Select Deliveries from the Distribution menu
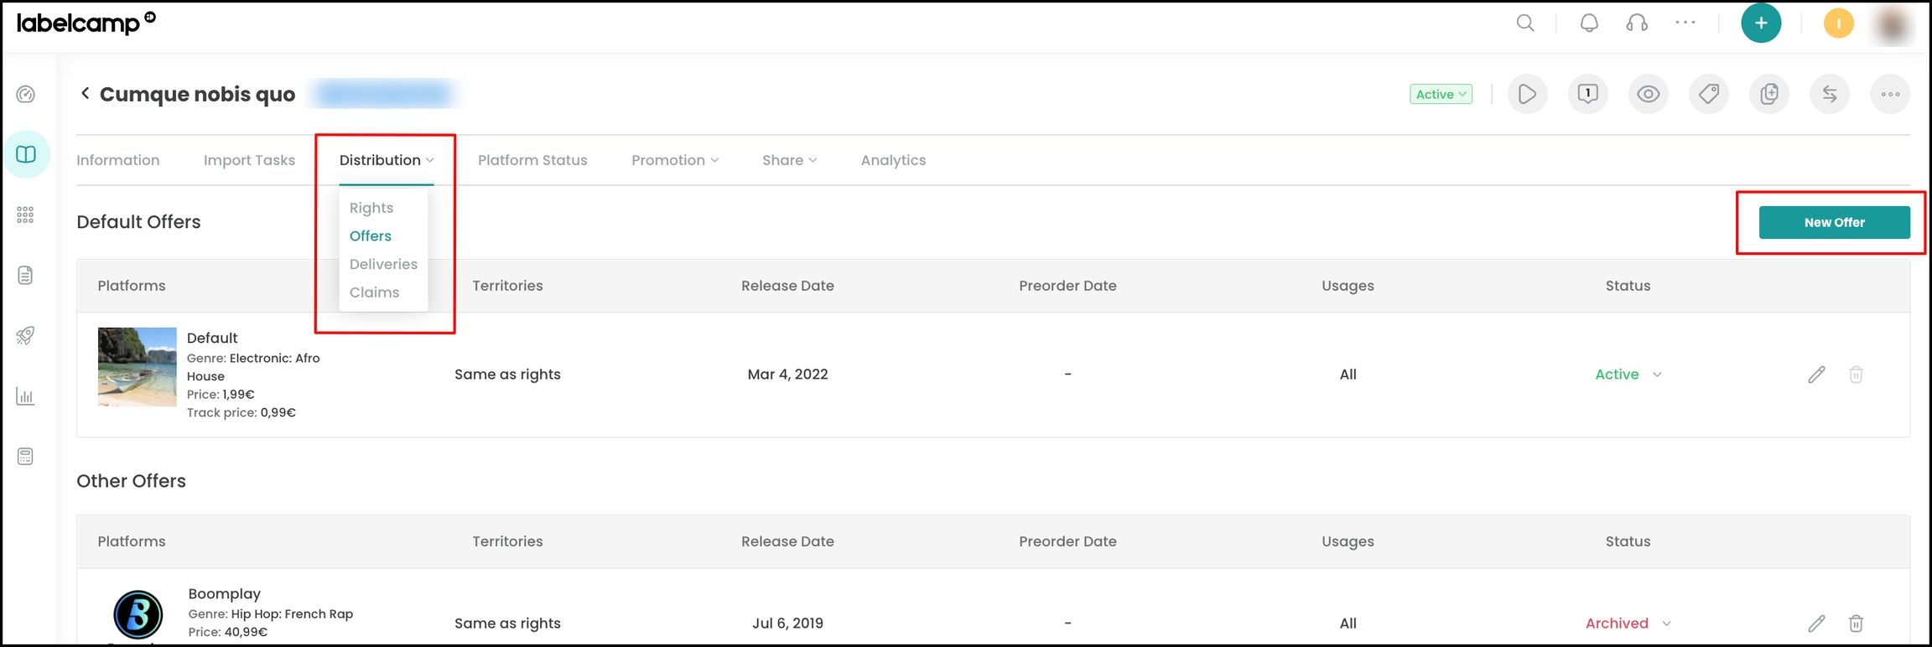 click(383, 264)
